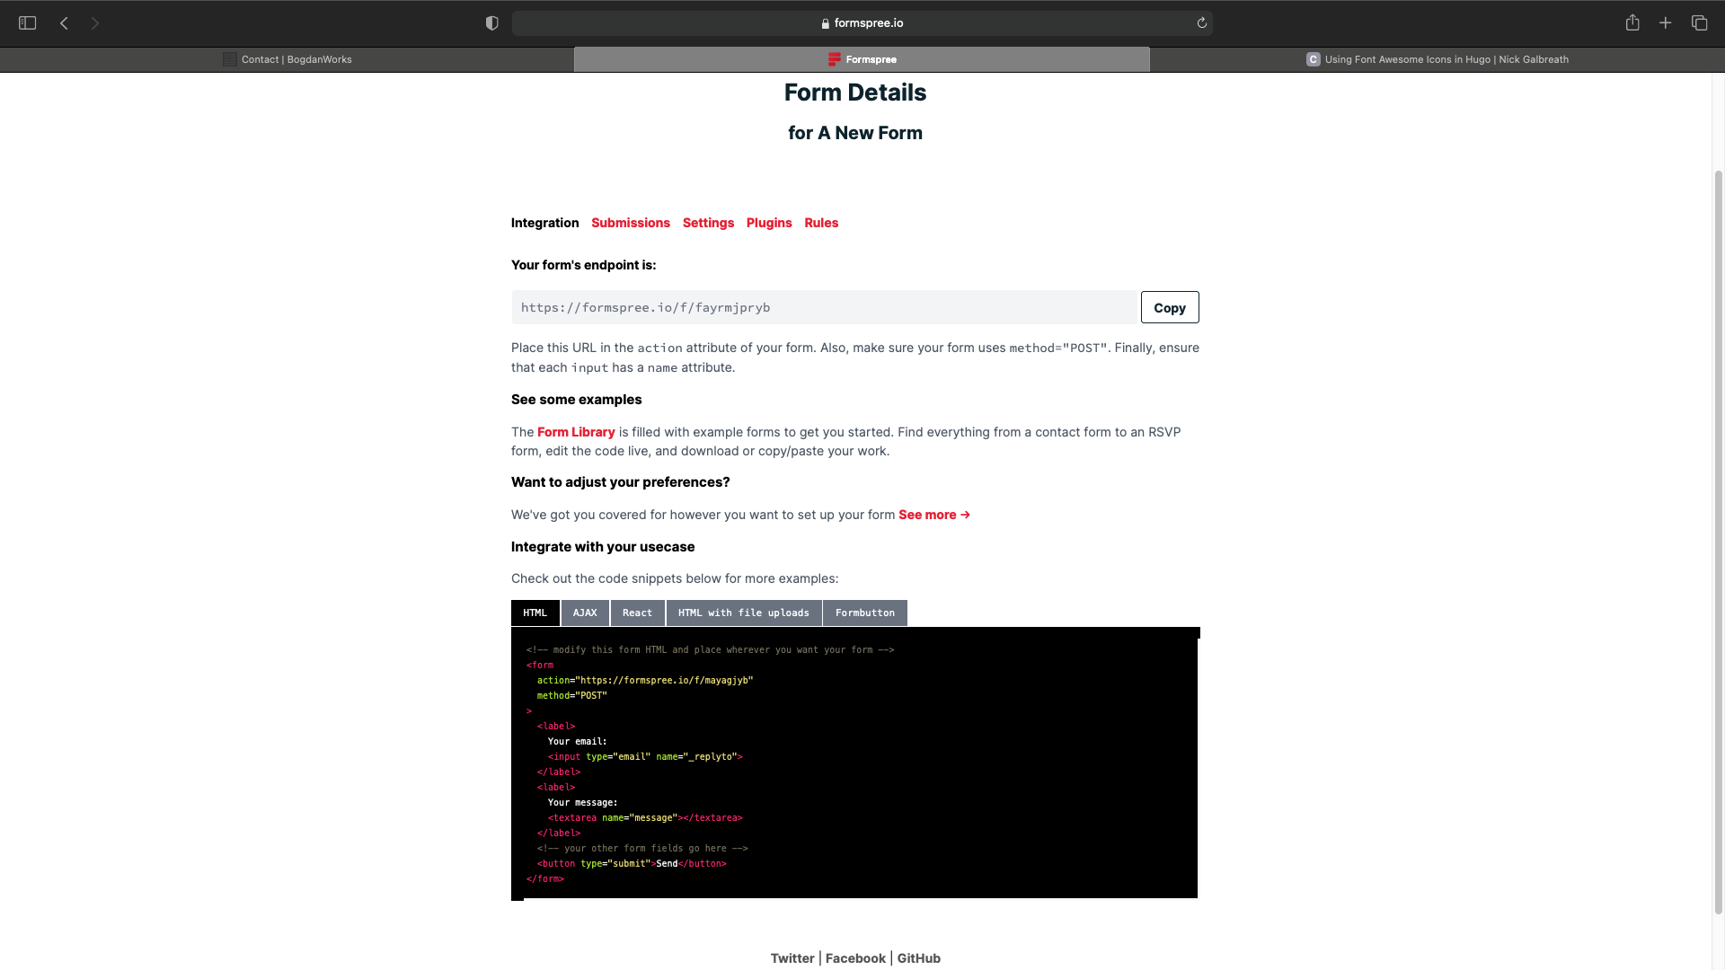Select the Formspree browser tab

[x=862, y=59]
